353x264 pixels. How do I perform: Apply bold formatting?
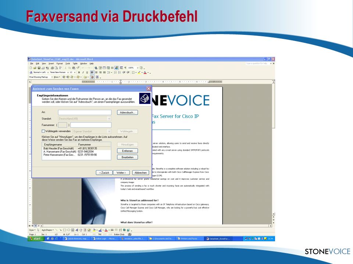tap(79, 73)
